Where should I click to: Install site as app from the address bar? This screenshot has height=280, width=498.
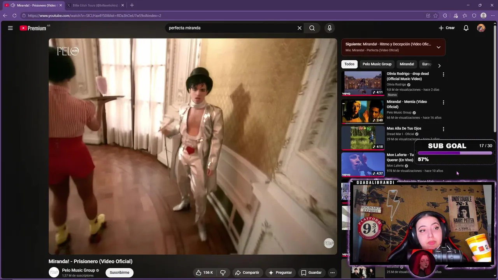coord(428,16)
